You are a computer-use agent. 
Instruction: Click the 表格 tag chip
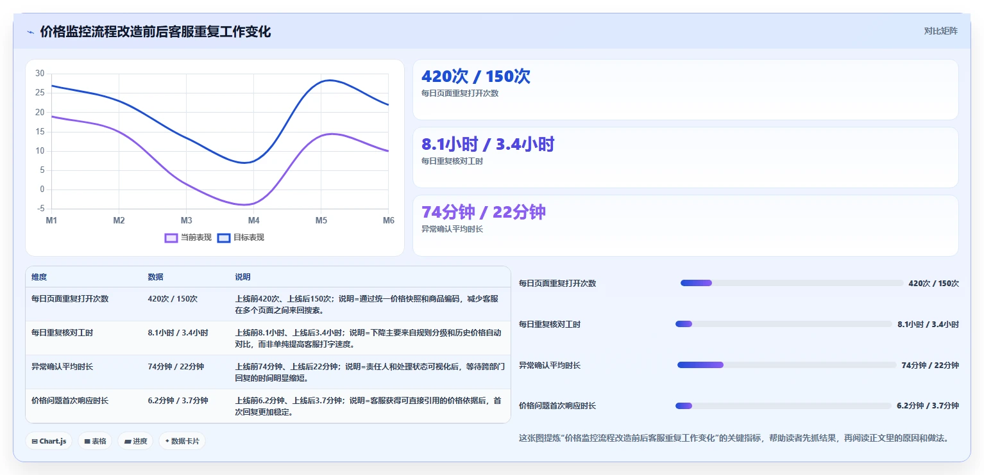(95, 441)
